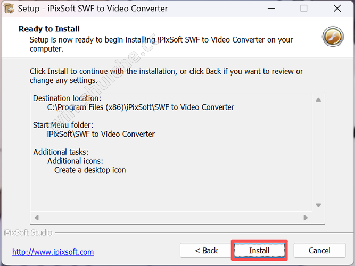This screenshot has height=266, width=355.
Task: Click the 'iPixSoft Studio' label
Action: point(28,232)
